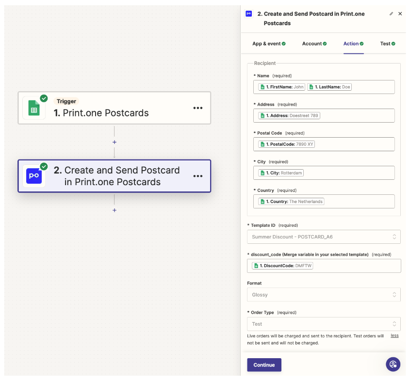Add a step between the trigger and step 2
The height and width of the screenshot is (380, 410).
coord(115,142)
